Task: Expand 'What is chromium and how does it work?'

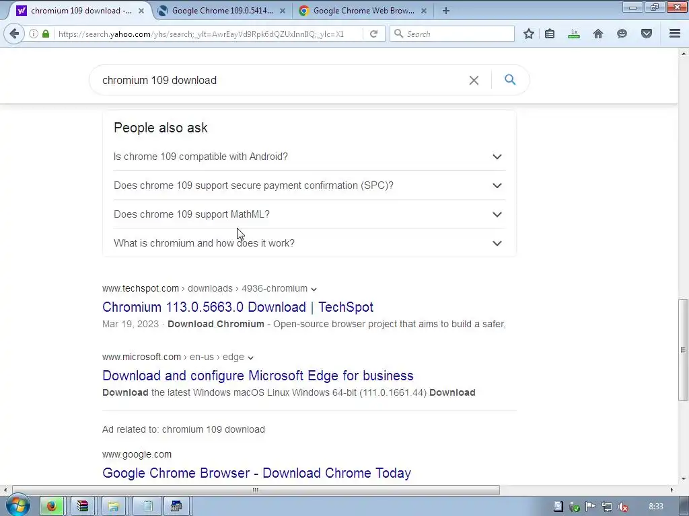Action: tap(310, 243)
